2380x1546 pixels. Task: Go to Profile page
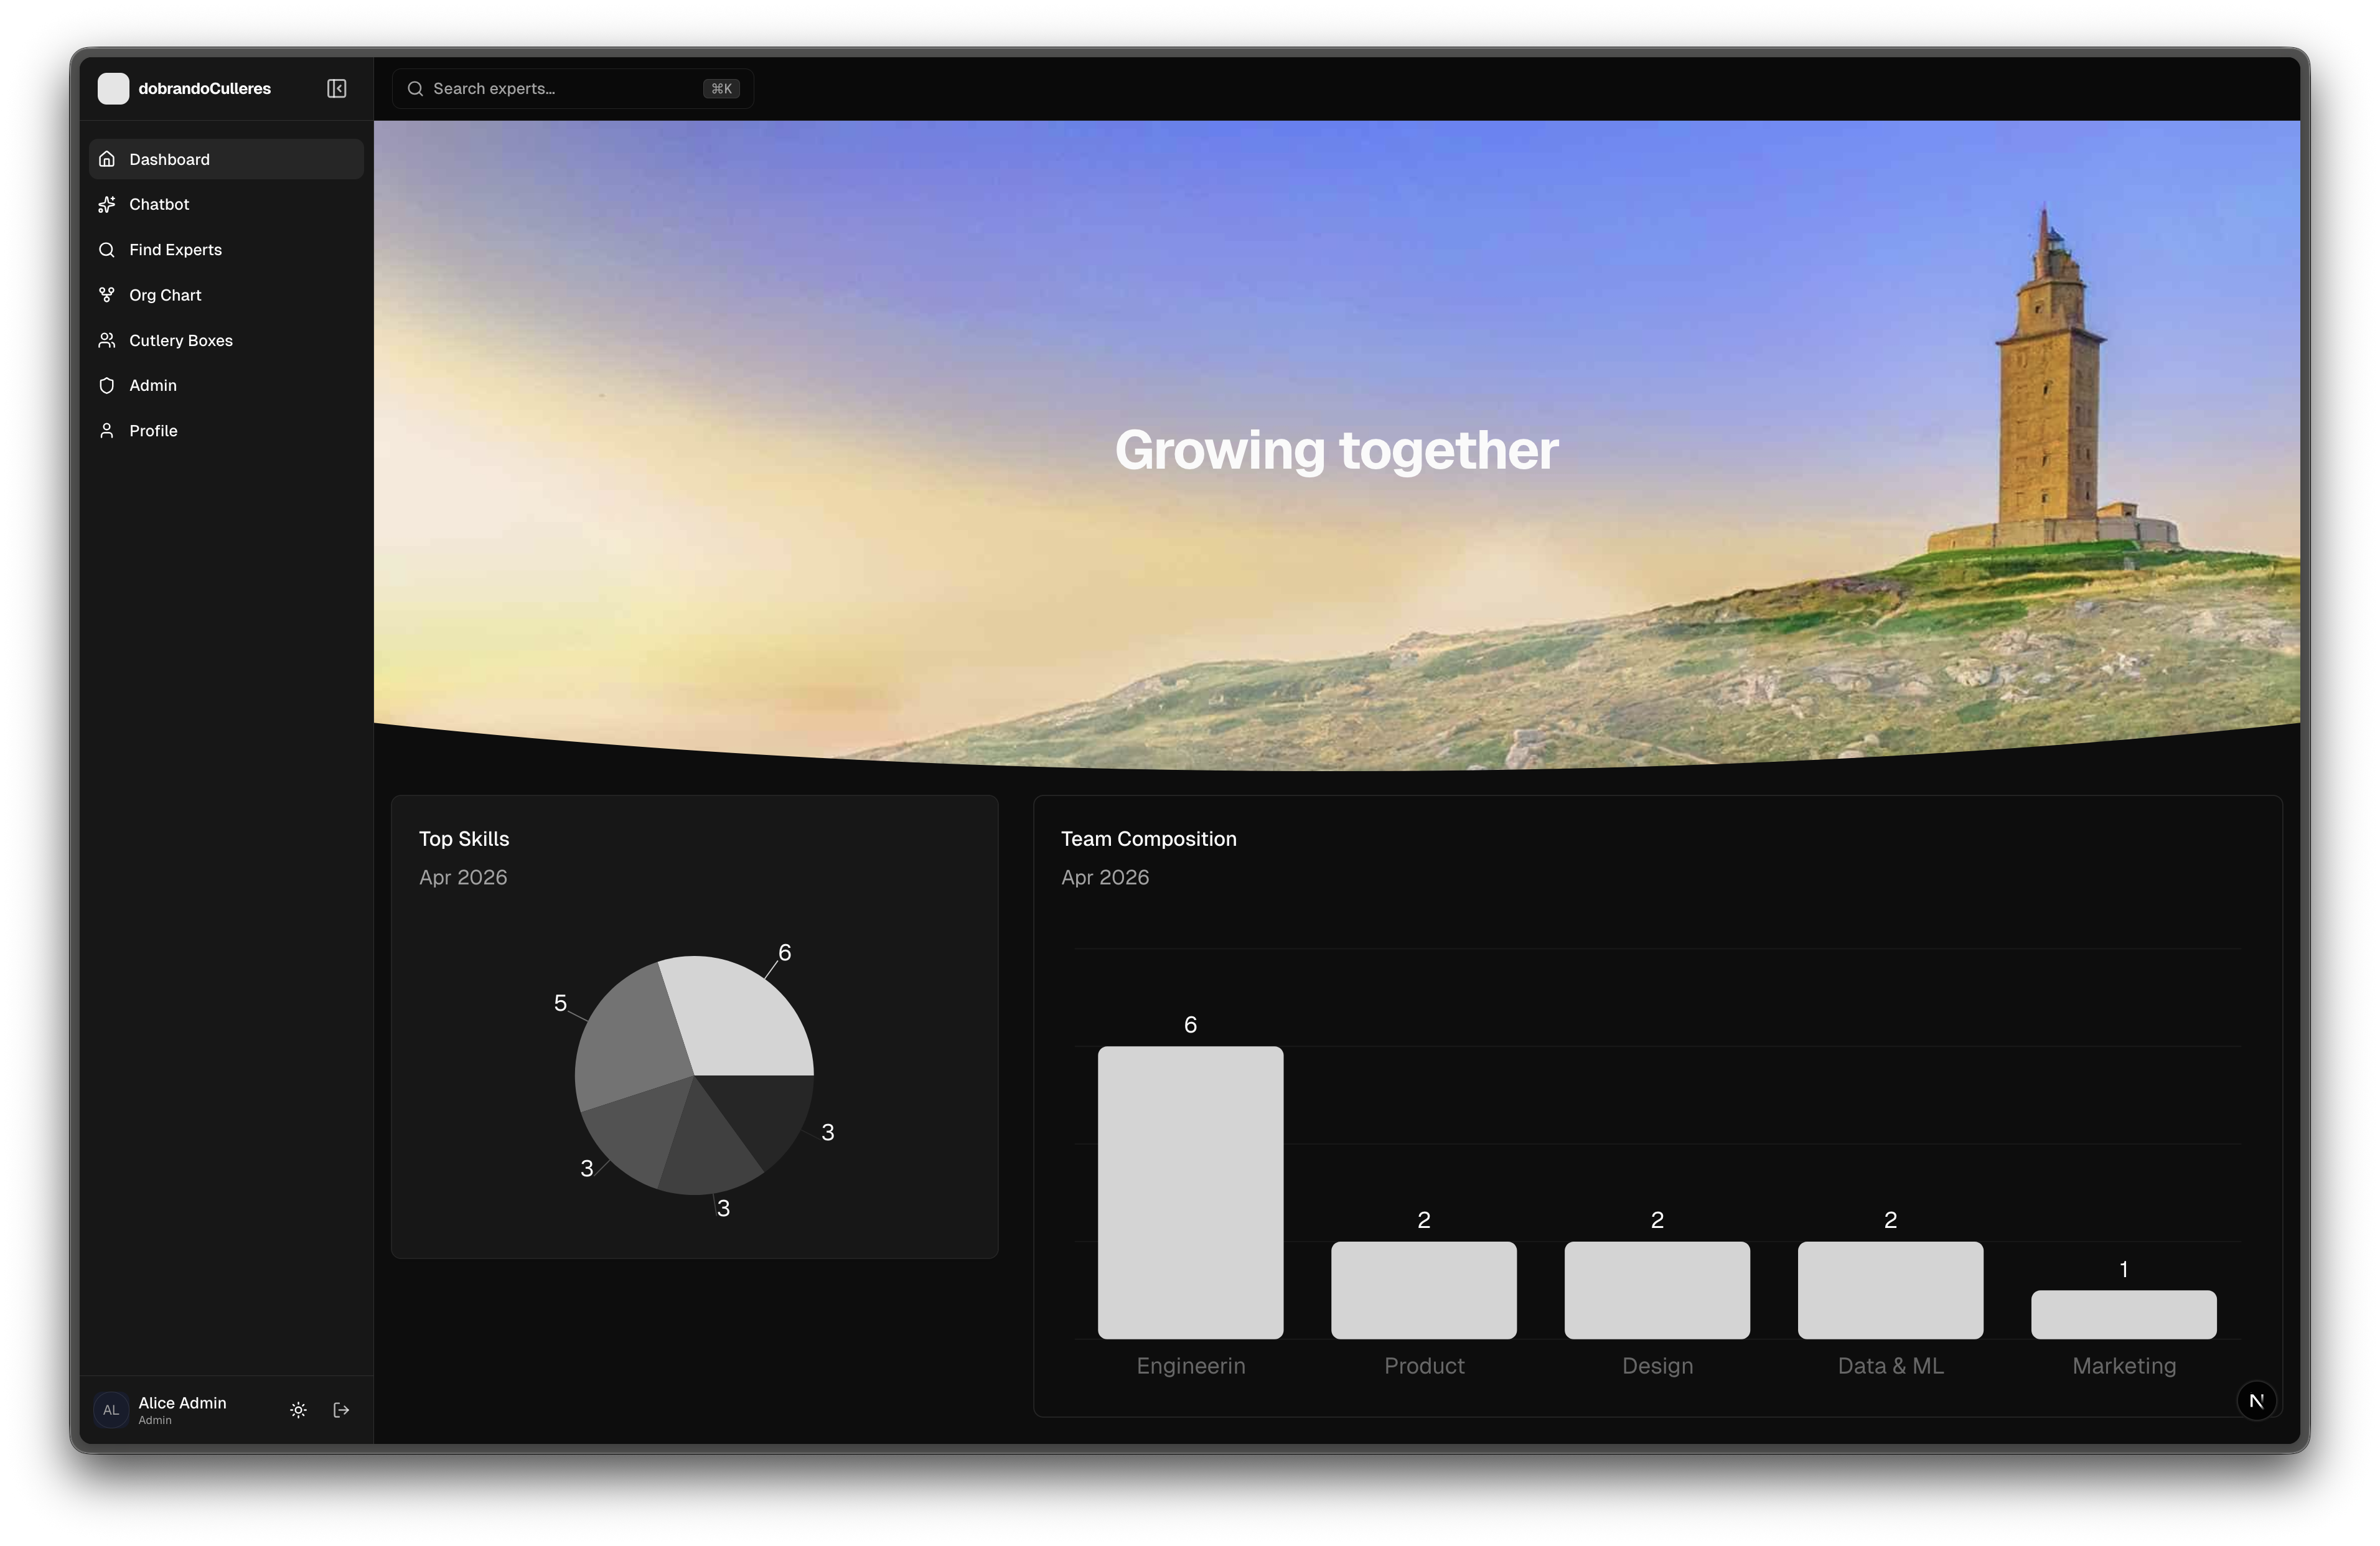[x=153, y=431]
